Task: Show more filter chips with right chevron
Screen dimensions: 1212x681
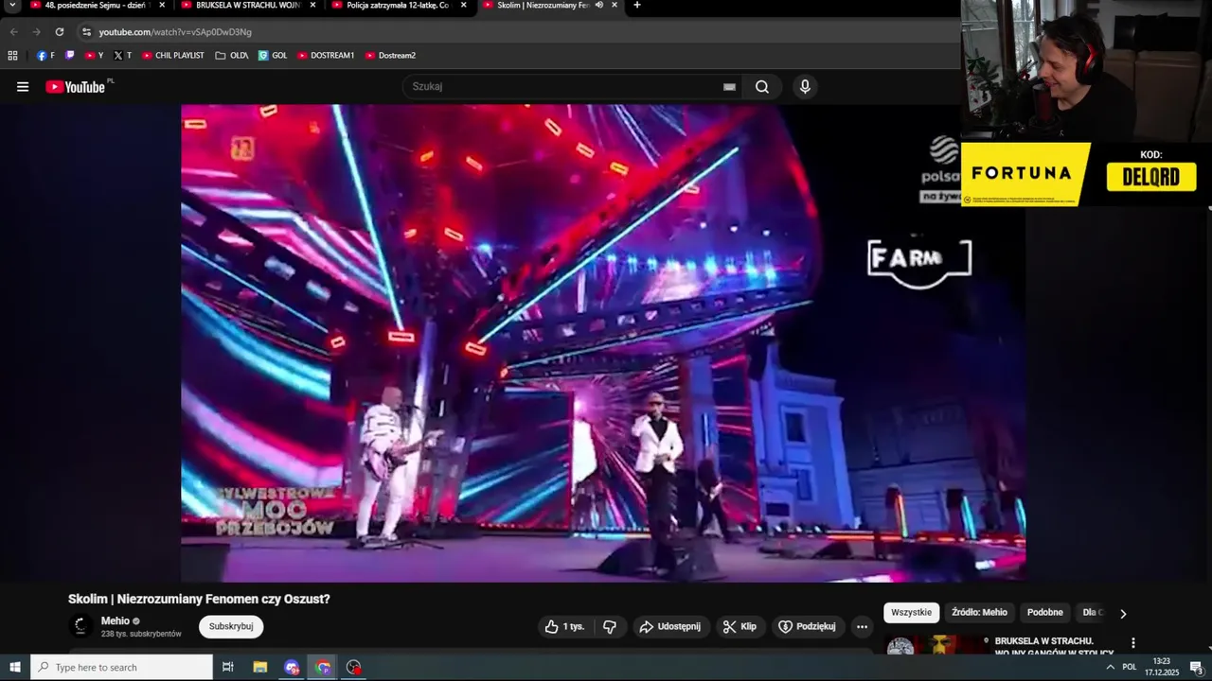Action: 1123,613
